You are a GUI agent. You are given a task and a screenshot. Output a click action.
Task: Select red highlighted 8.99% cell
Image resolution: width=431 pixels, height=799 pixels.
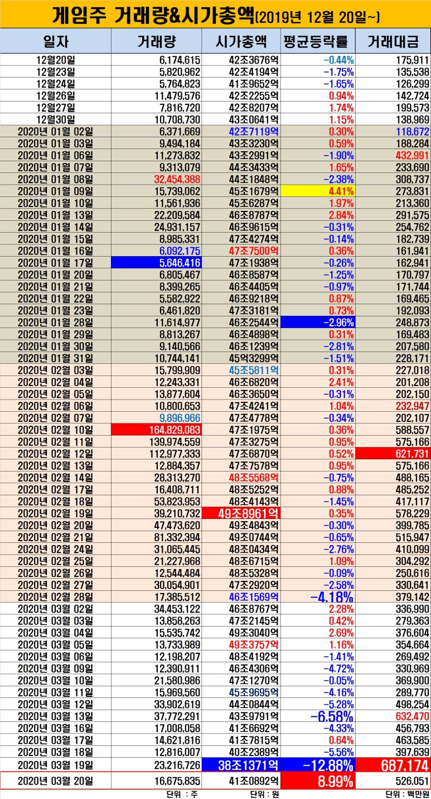coord(318,781)
